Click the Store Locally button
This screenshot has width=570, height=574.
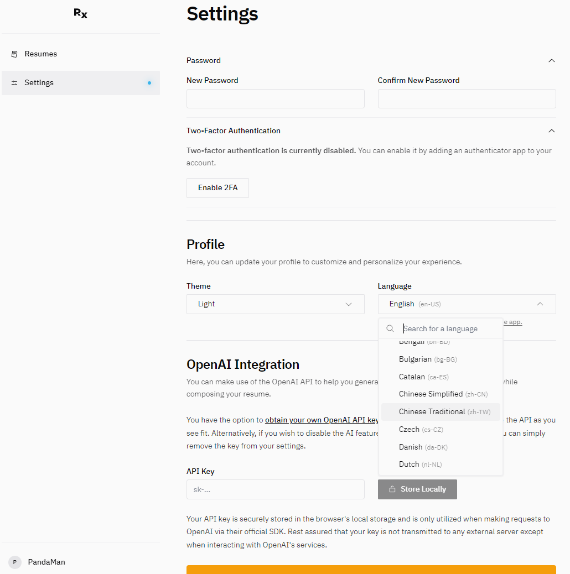417,489
